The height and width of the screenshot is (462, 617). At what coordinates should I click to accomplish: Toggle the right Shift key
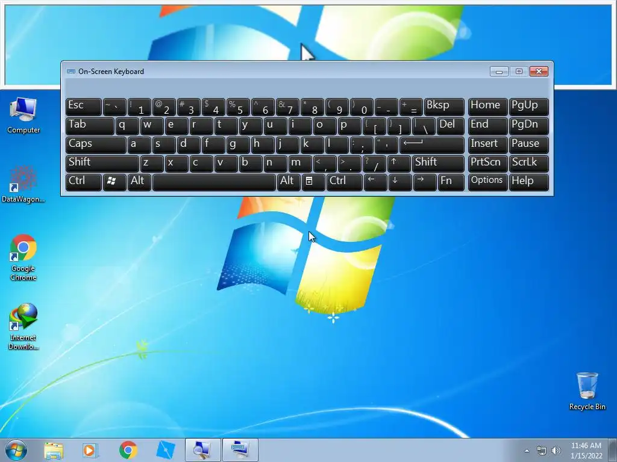pos(438,164)
